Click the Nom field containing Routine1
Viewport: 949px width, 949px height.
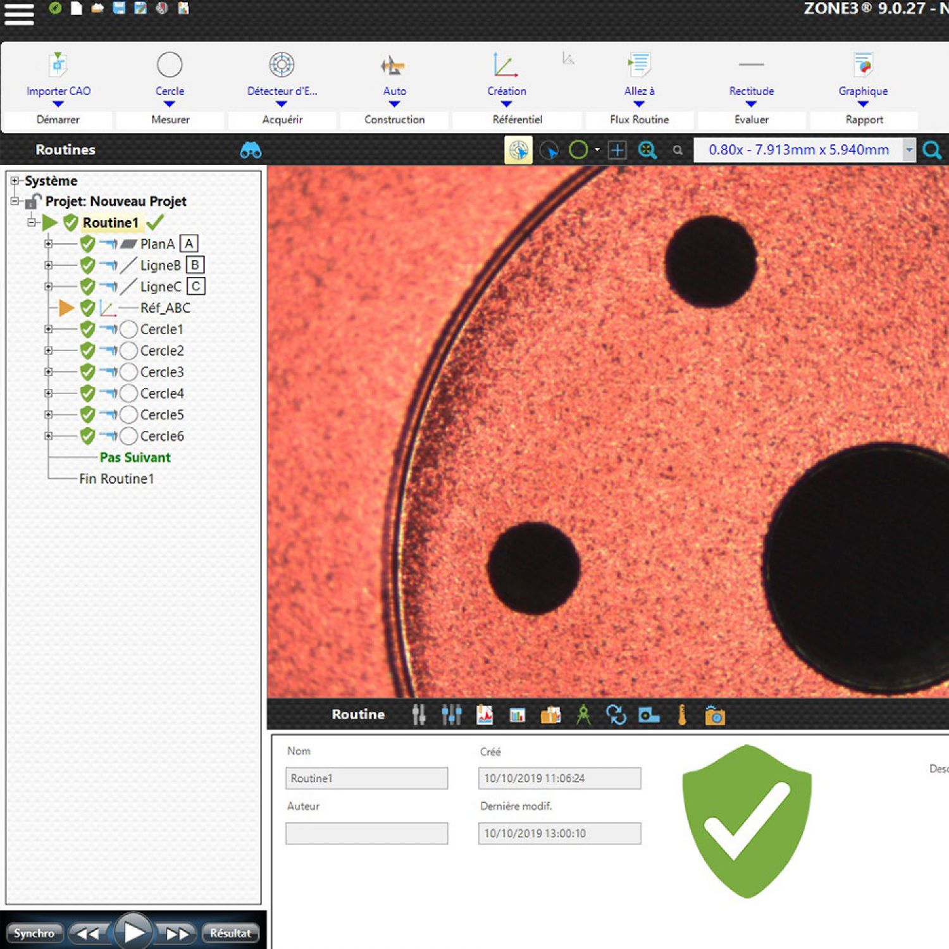pos(366,778)
